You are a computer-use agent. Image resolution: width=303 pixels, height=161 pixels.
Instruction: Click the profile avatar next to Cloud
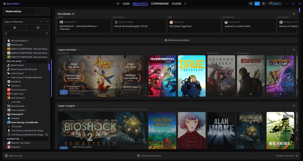(x=270, y=4)
